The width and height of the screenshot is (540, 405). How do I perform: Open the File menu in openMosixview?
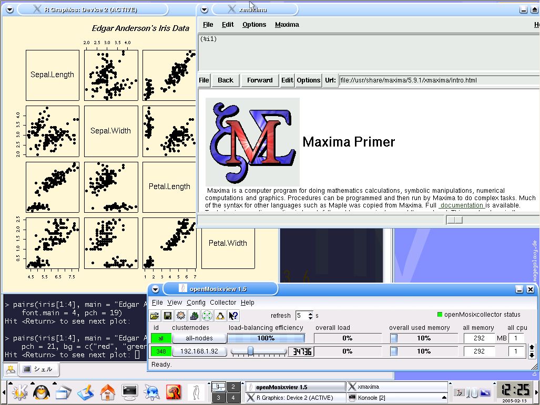(x=157, y=303)
